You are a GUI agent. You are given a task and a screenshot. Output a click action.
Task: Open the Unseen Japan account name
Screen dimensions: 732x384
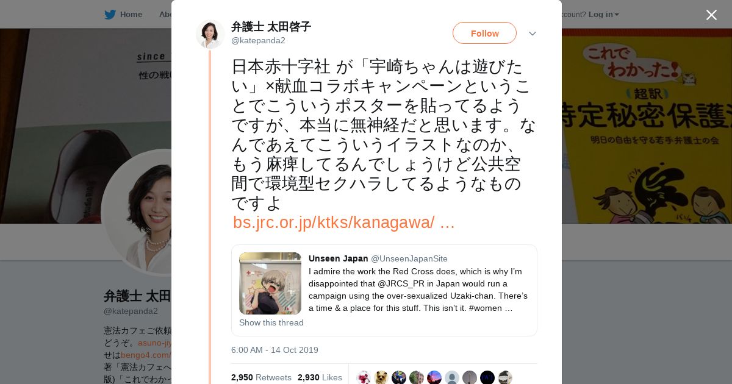click(x=339, y=258)
